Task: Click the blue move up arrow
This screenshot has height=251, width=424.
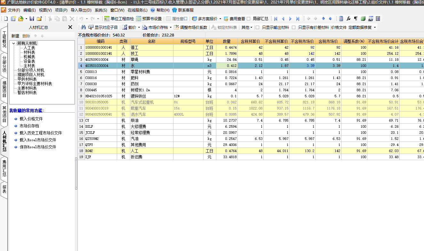Action: coord(323,19)
